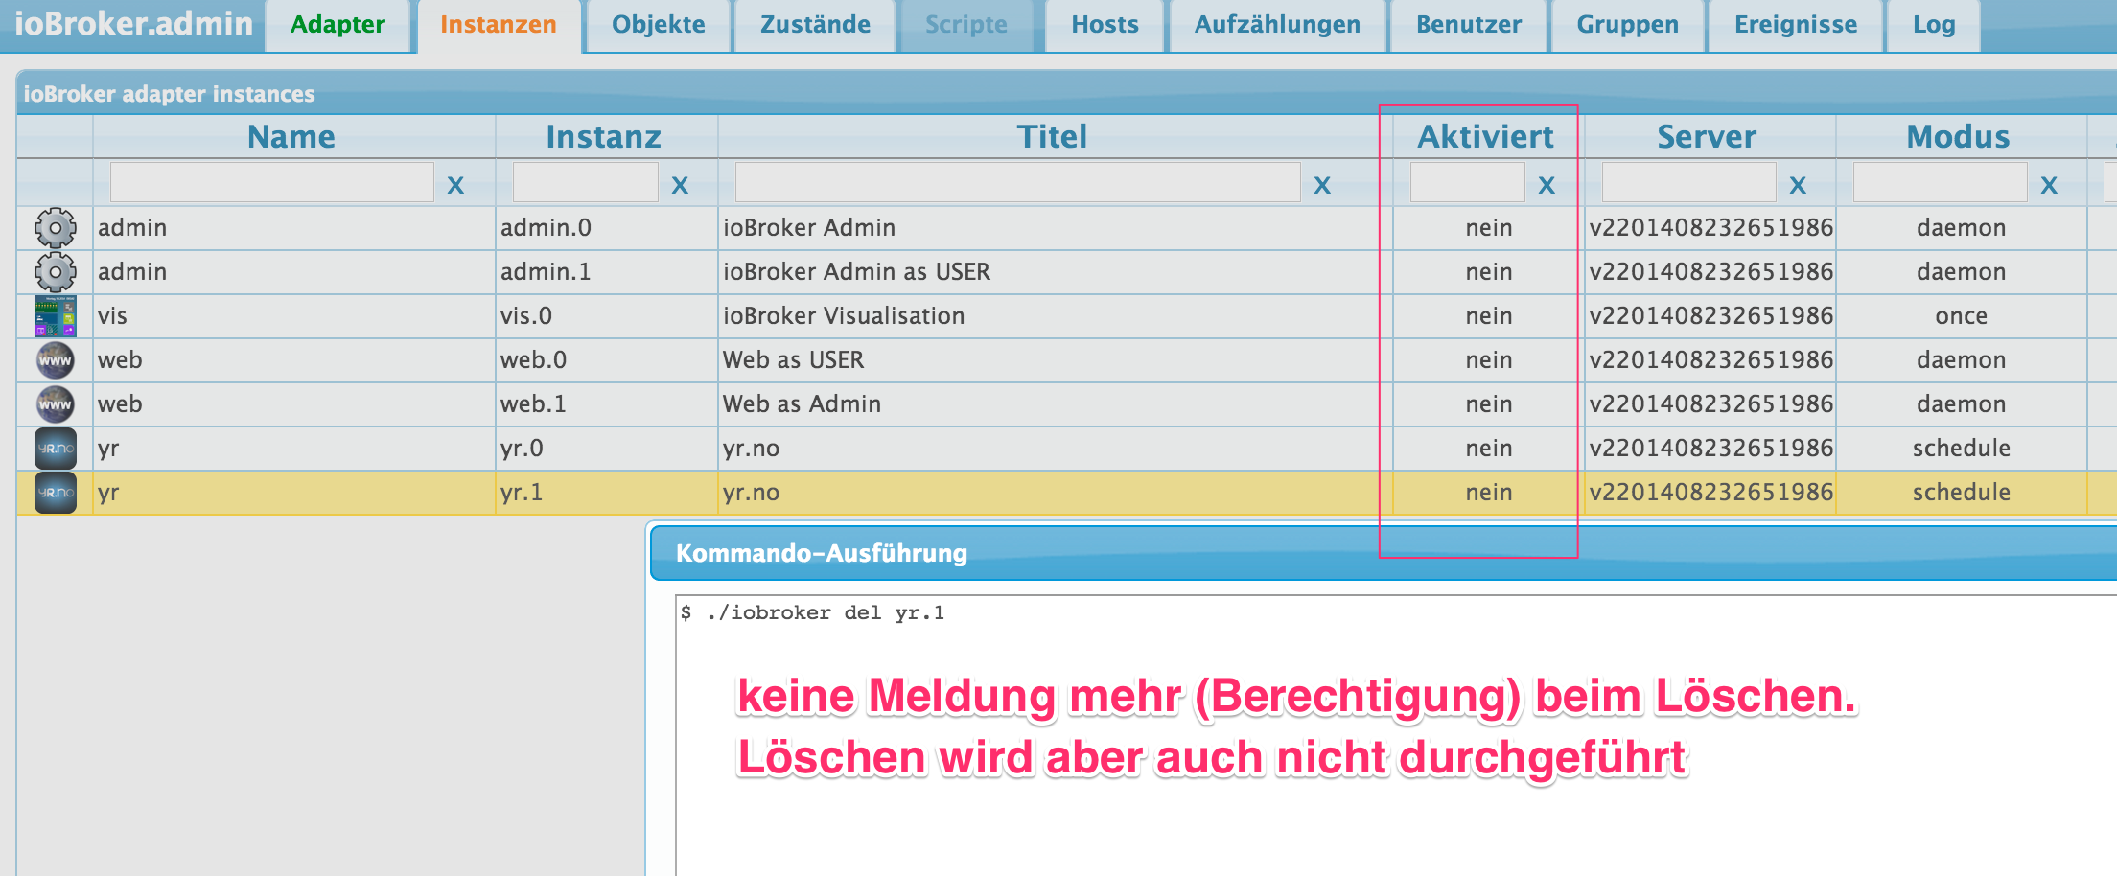
Task: Clear the Instanz filter with its X
Action: [x=680, y=185]
